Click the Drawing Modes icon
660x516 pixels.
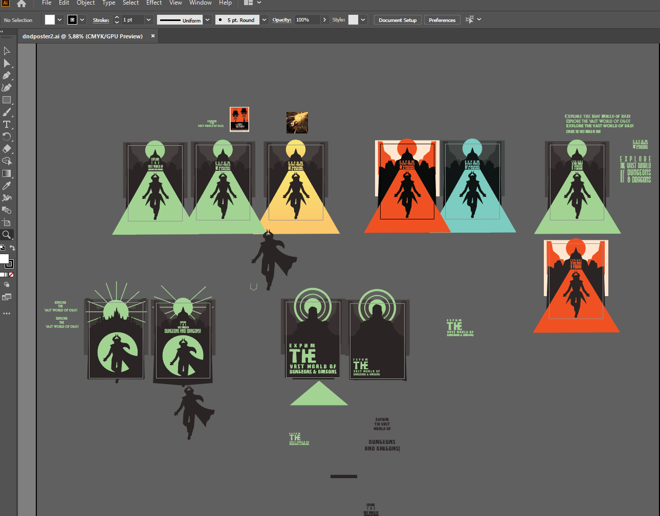click(x=7, y=284)
